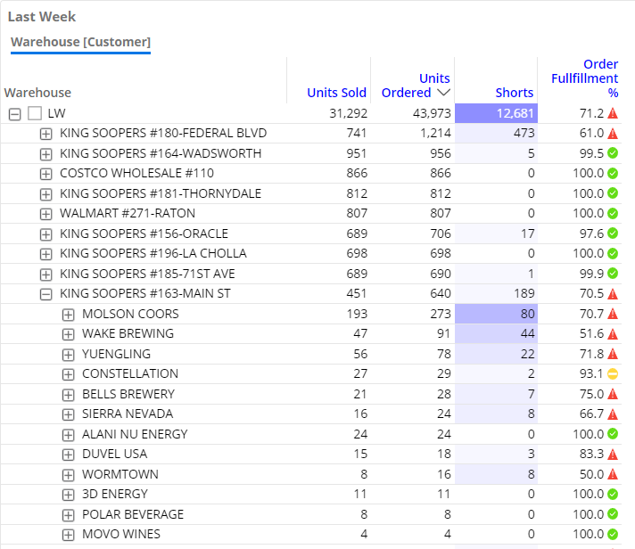
Task: Click red warning icon for SIERRA NEVADA
Action: (x=613, y=414)
